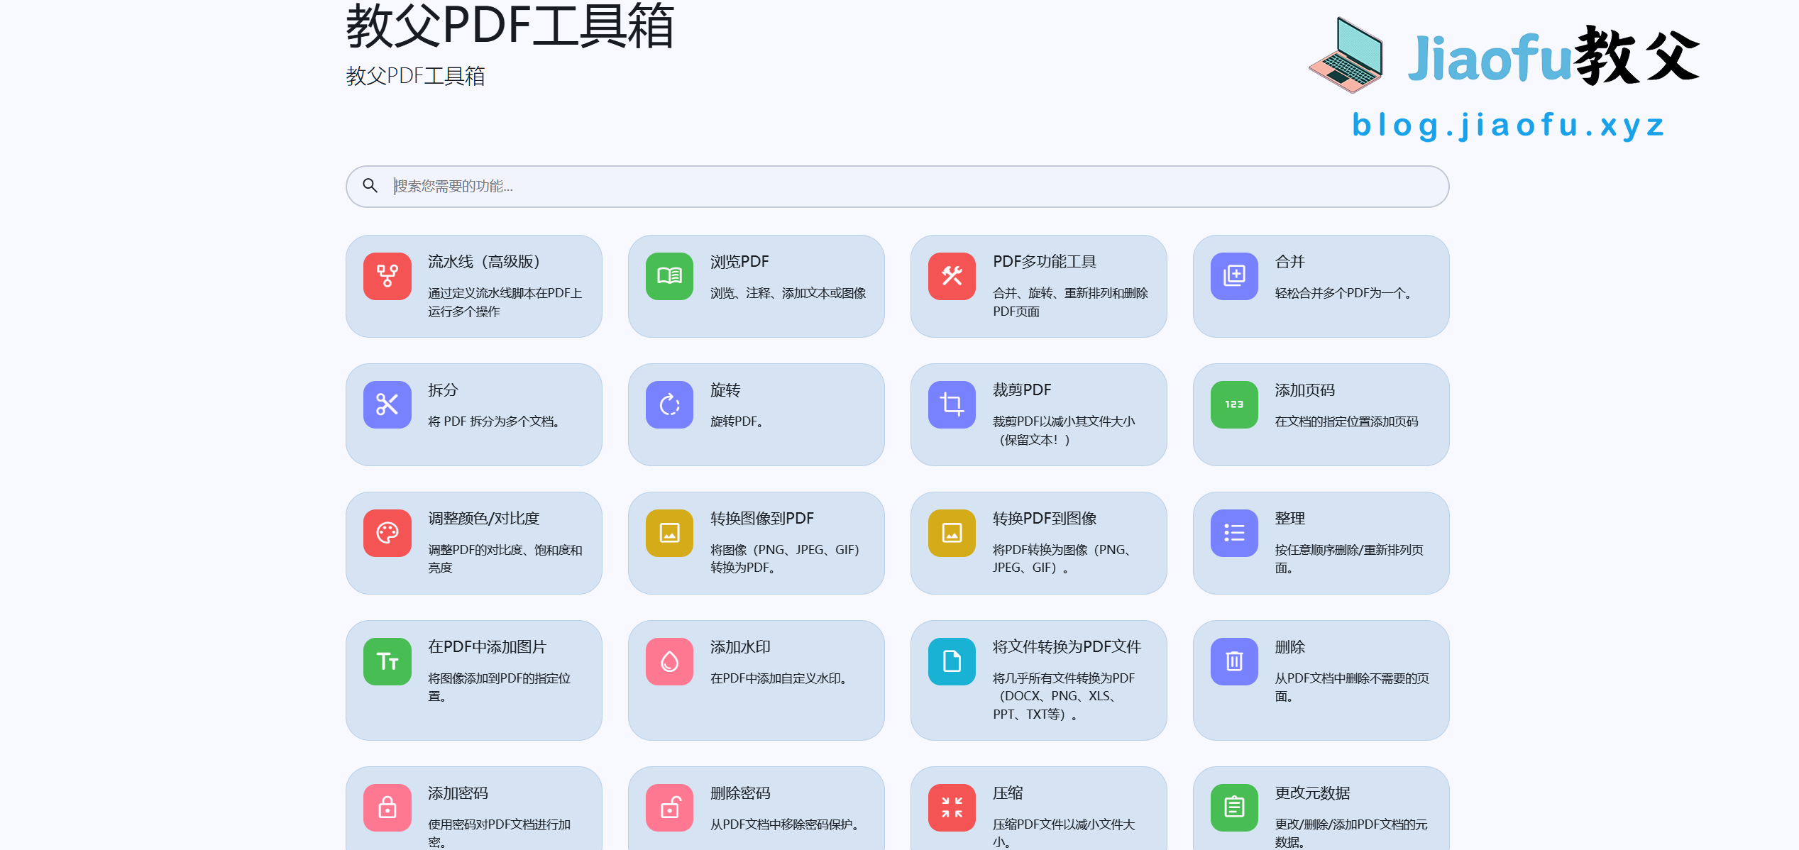Open the 拆分 tool title
1799x850 pixels.
point(443,390)
